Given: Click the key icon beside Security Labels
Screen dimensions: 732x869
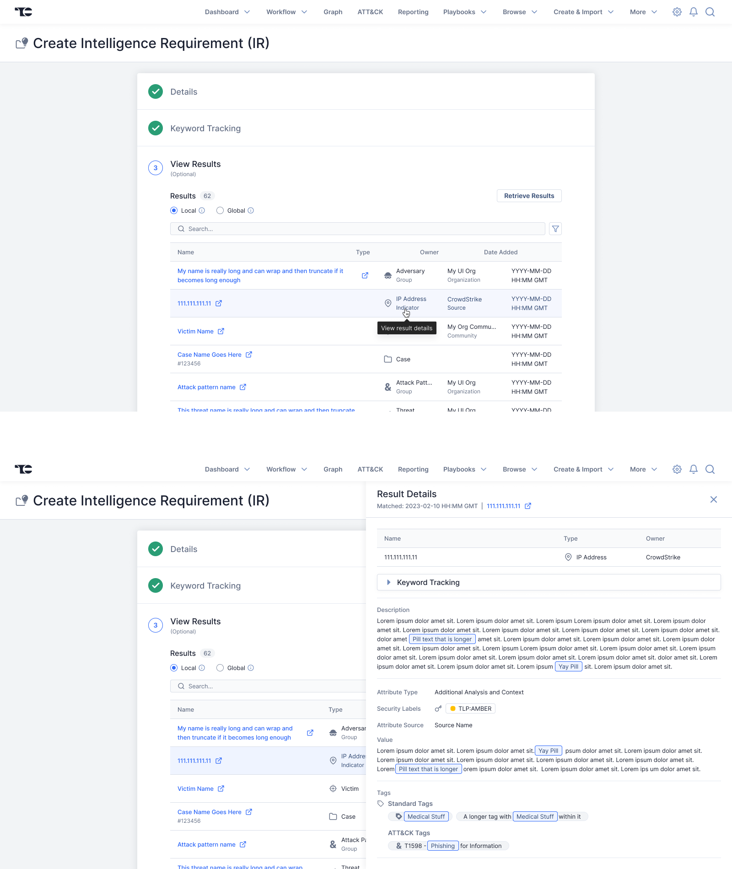Looking at the screenshot, I should coord(438,708).
